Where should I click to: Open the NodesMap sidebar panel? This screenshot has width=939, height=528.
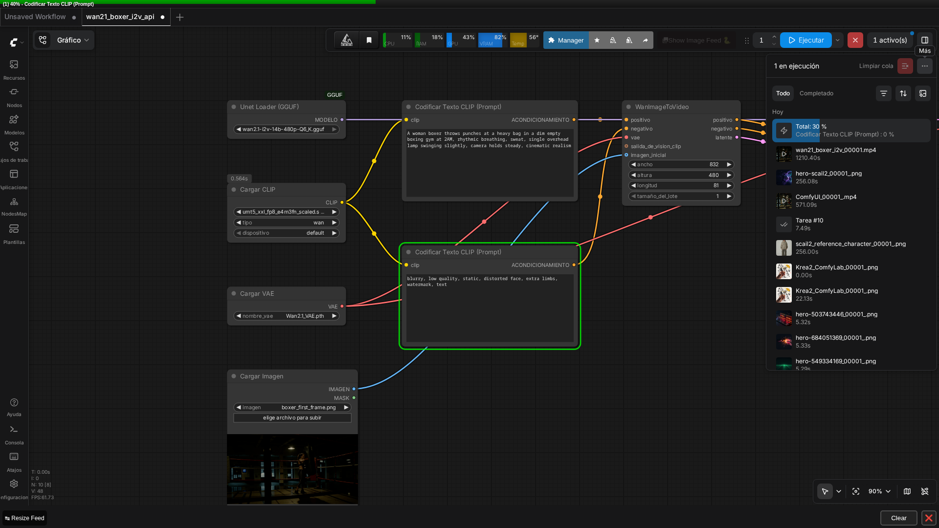pyautogui.click(x=14, y=206)
